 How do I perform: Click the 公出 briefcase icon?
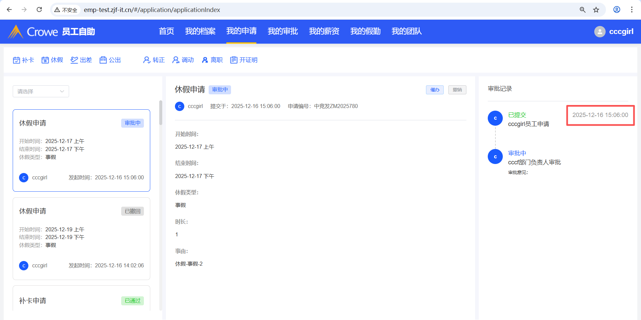[103, 60]
